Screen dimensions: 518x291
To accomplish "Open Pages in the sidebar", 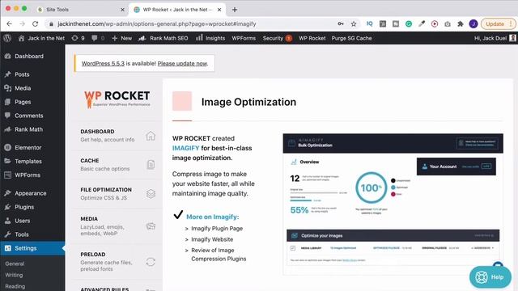I will click(x=32, y=102).
